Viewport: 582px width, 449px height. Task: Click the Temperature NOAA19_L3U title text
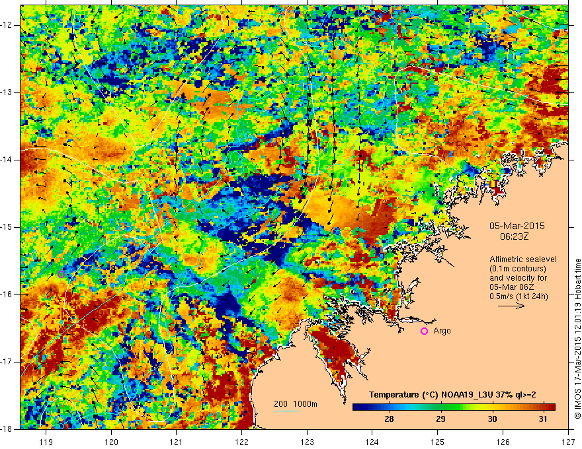pyautogui.click(x=452, y=395)
